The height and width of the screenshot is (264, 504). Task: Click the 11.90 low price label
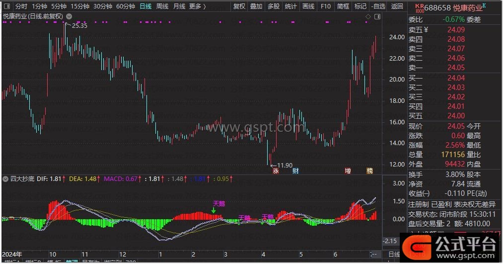point(285,166)
